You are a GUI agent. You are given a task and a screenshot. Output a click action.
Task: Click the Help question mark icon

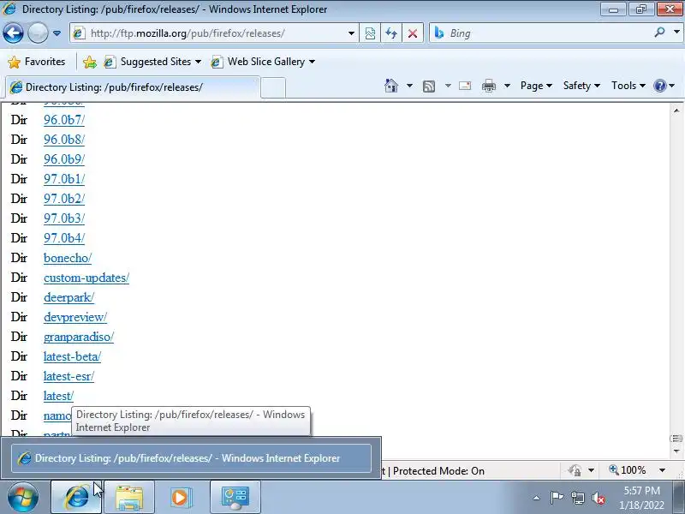659,86
